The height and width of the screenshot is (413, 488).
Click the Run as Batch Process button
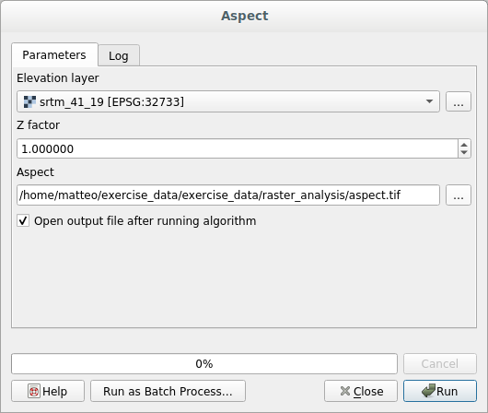[x=168, y=391]
